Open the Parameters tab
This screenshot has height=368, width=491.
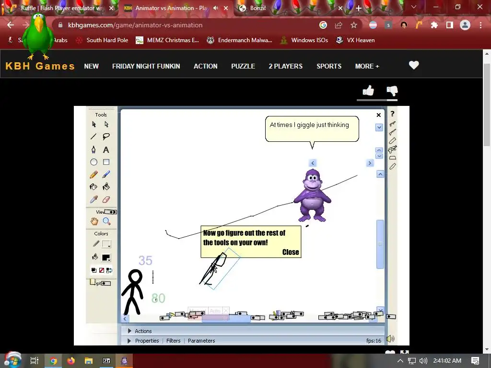point(201,341)
